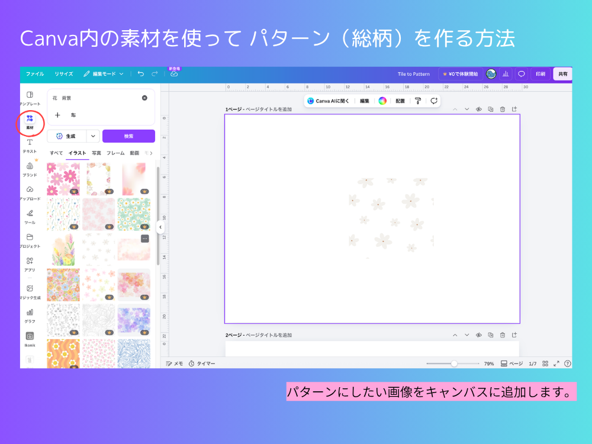Expand the 生成 dropdown arrow
The width and height of the screenshot is (592, 444).
click(93, 136)
